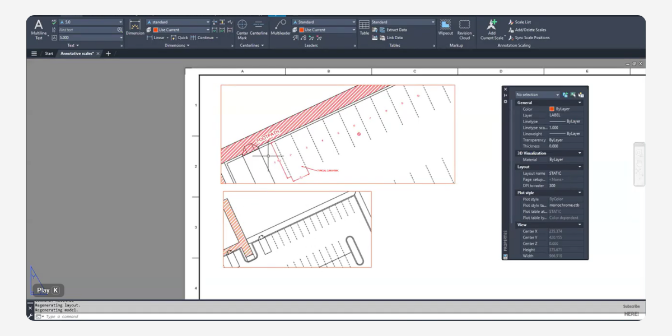This screenshot has height=336, width=672.
Task: Click Add Current Scale icon
Action: tap(492, 28)
